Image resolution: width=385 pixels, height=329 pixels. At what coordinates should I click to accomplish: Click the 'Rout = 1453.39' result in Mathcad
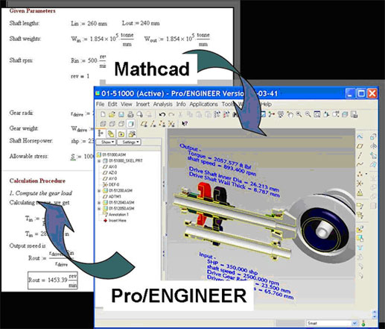(x=53, y=281)
